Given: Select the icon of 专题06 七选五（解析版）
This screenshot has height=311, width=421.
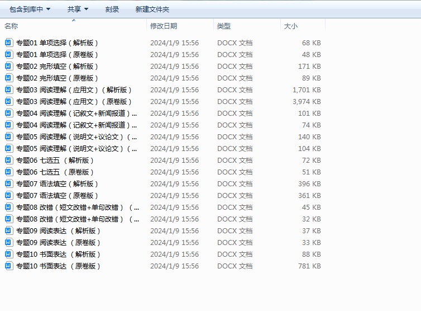Looking at the screenshot, I should tap(8, 161).
